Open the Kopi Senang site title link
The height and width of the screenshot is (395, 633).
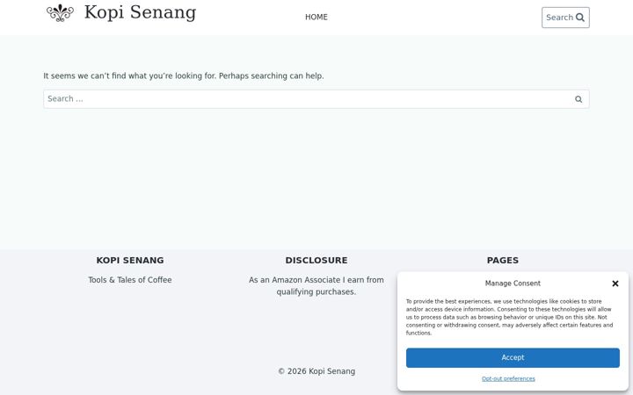pyautogui.click(x=140, y=12)
